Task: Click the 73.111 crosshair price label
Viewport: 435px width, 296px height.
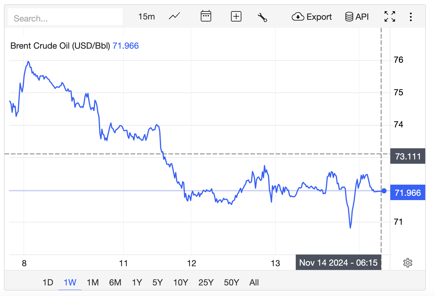Action: (x=408, y=156)
